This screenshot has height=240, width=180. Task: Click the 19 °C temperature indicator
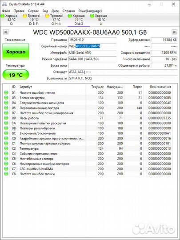pyautogui.click(x=16, y=75)
